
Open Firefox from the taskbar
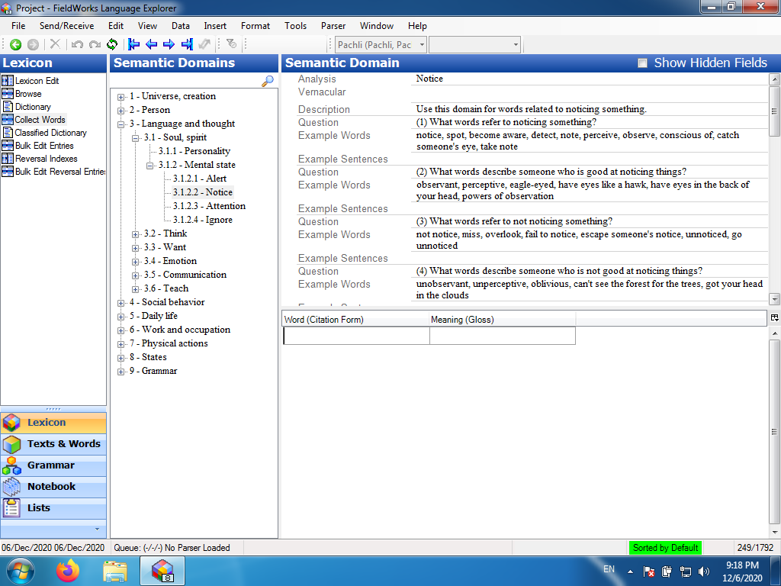[68, 570]
